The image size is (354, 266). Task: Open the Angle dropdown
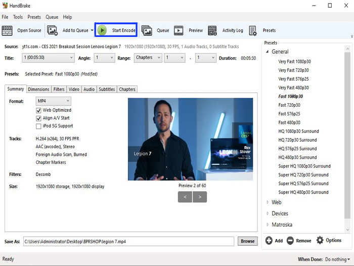tap(104, 58)
